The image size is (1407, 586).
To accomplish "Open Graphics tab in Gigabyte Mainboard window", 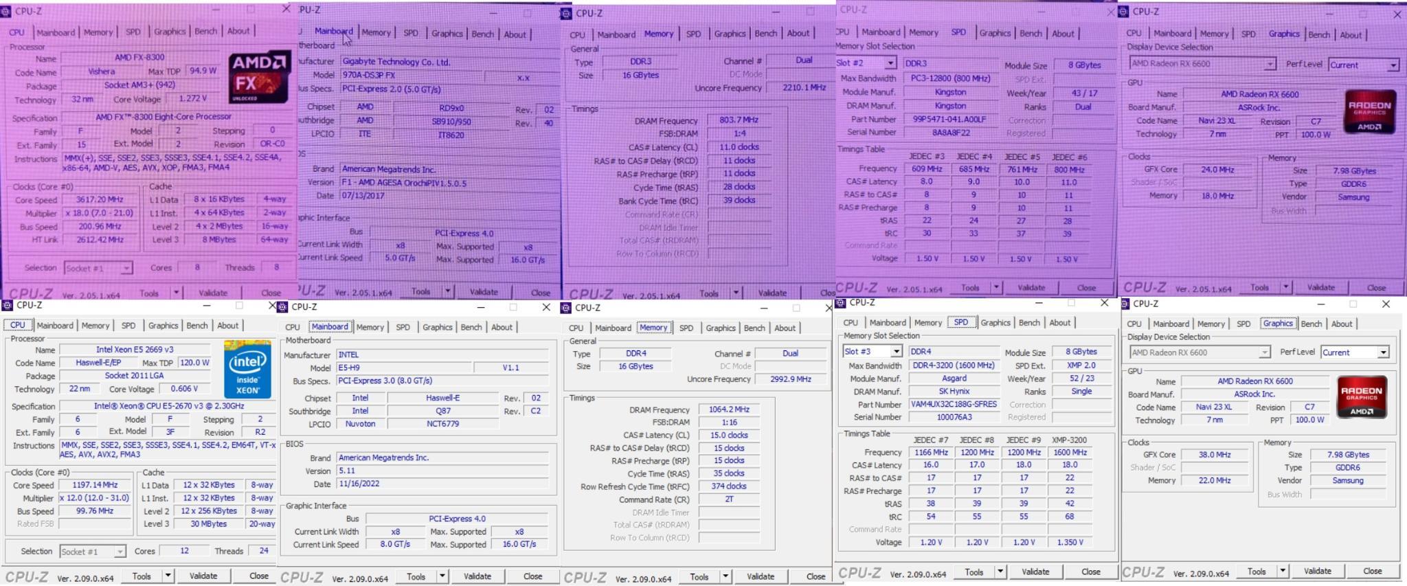I will 447,34.
